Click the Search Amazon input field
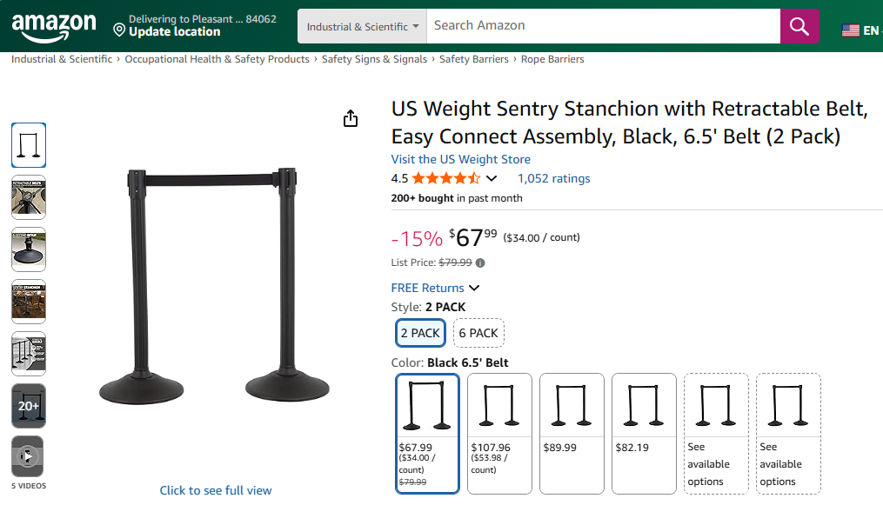 pos(605,26)
